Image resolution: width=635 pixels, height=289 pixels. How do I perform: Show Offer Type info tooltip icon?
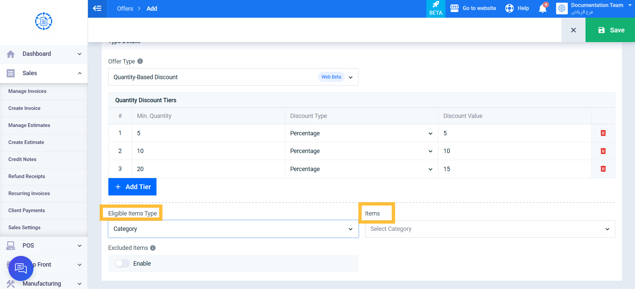(140, 61)
